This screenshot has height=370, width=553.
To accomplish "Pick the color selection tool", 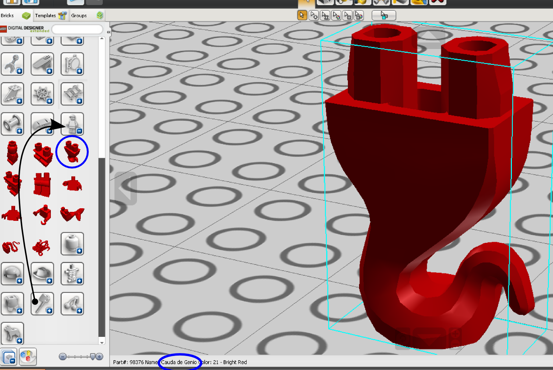I will pos(336,15).
